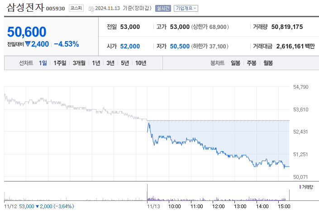This screenshot has height=219, width=319.
Task: Select the 1일 line chart period
Action: pos(43,63)
